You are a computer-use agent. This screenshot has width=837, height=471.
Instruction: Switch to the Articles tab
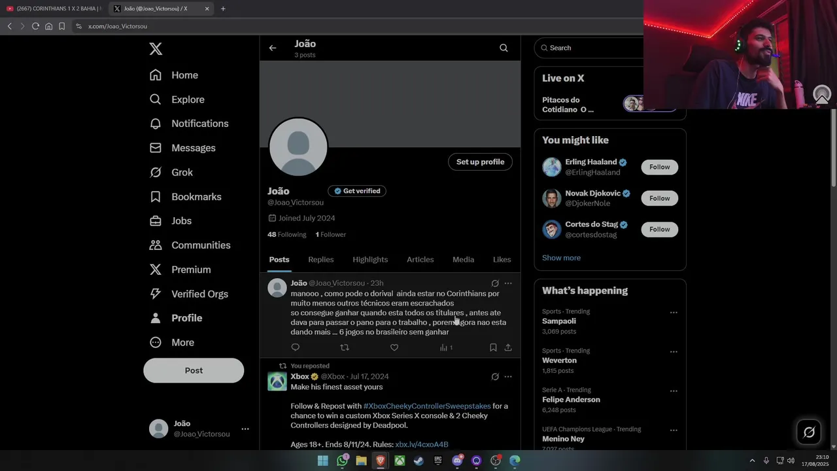click(x=420, y=260)
